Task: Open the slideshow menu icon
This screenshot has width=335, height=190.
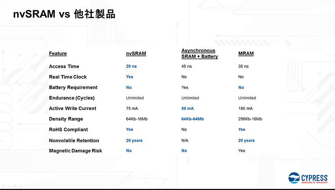Action: 15,185
